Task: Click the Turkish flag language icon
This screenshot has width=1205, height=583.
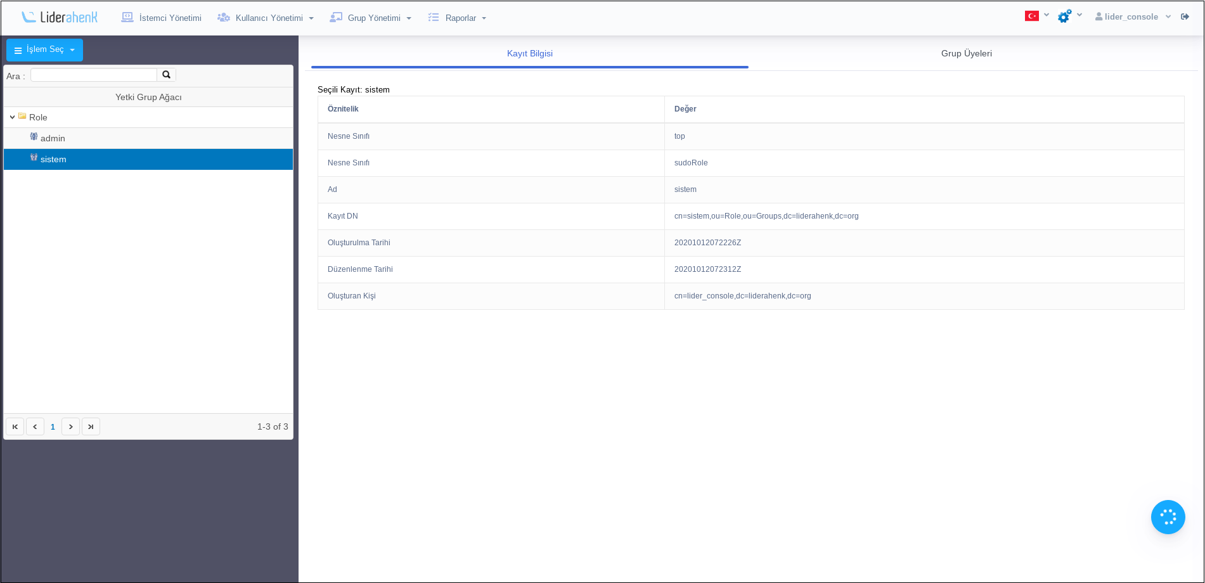Action: coord(1032,16)
